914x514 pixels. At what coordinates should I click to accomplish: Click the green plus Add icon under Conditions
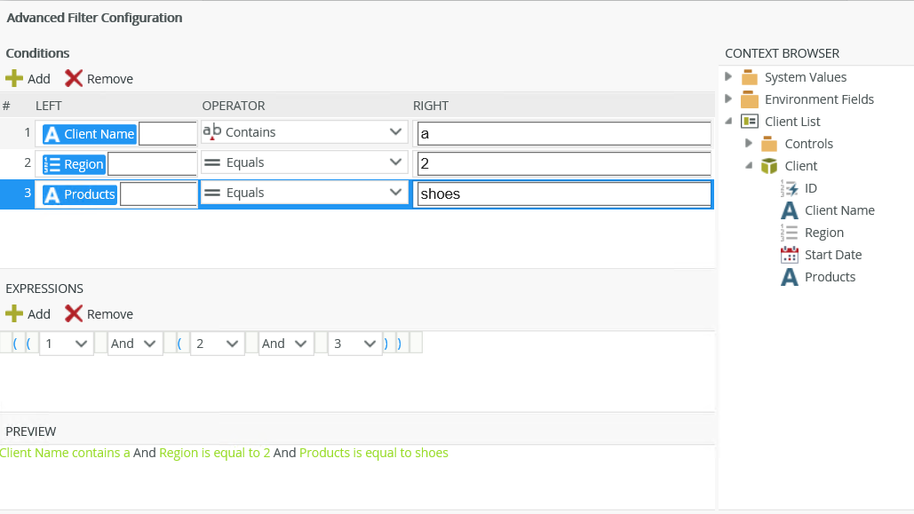(14, 78)
